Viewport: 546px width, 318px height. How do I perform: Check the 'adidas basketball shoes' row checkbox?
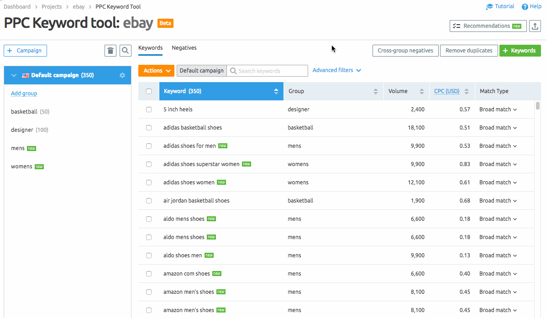[x=148, y=127]
